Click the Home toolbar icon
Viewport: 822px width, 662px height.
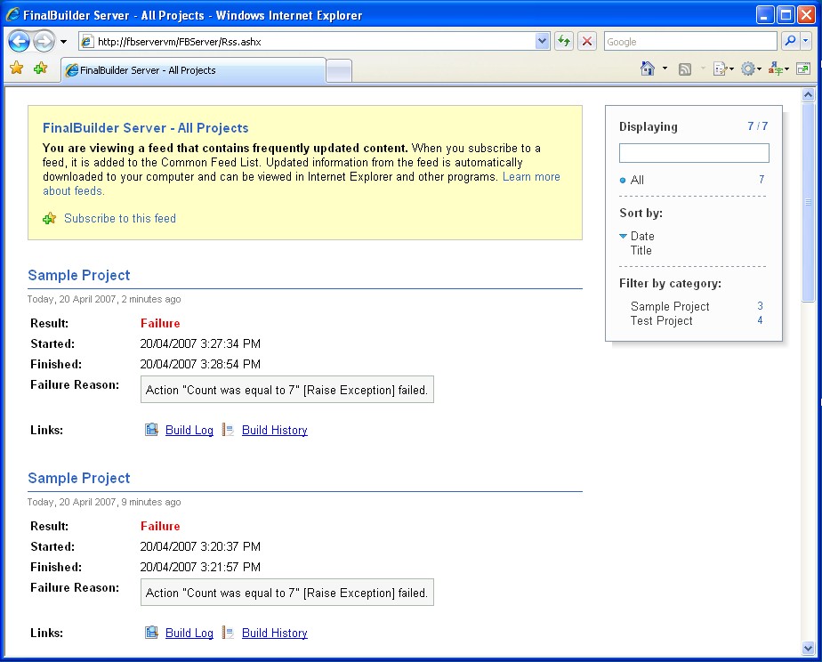click(x=648, y=69)
